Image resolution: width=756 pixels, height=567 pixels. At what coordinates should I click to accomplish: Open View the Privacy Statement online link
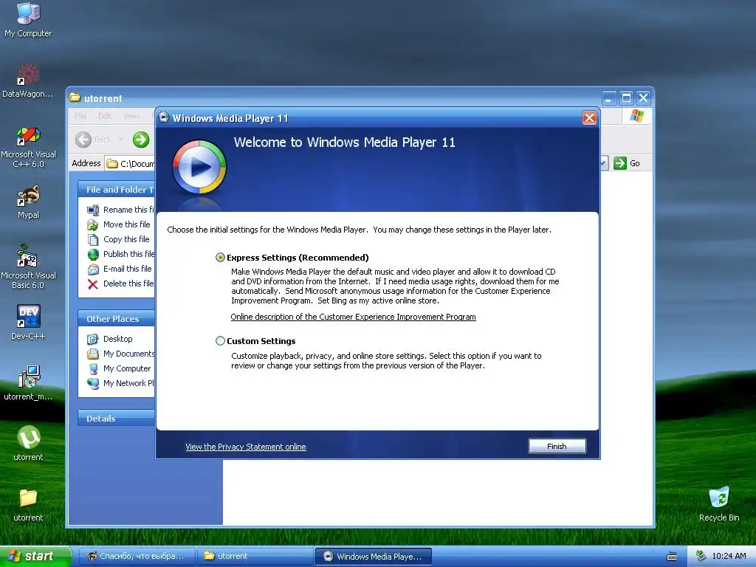tap(245, 447)
